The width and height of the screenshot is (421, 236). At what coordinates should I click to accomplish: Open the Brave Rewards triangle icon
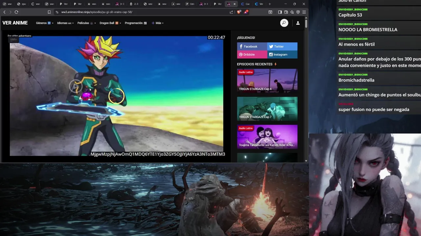246,12
